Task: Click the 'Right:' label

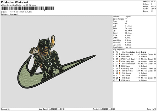Action: coord(115,28)
